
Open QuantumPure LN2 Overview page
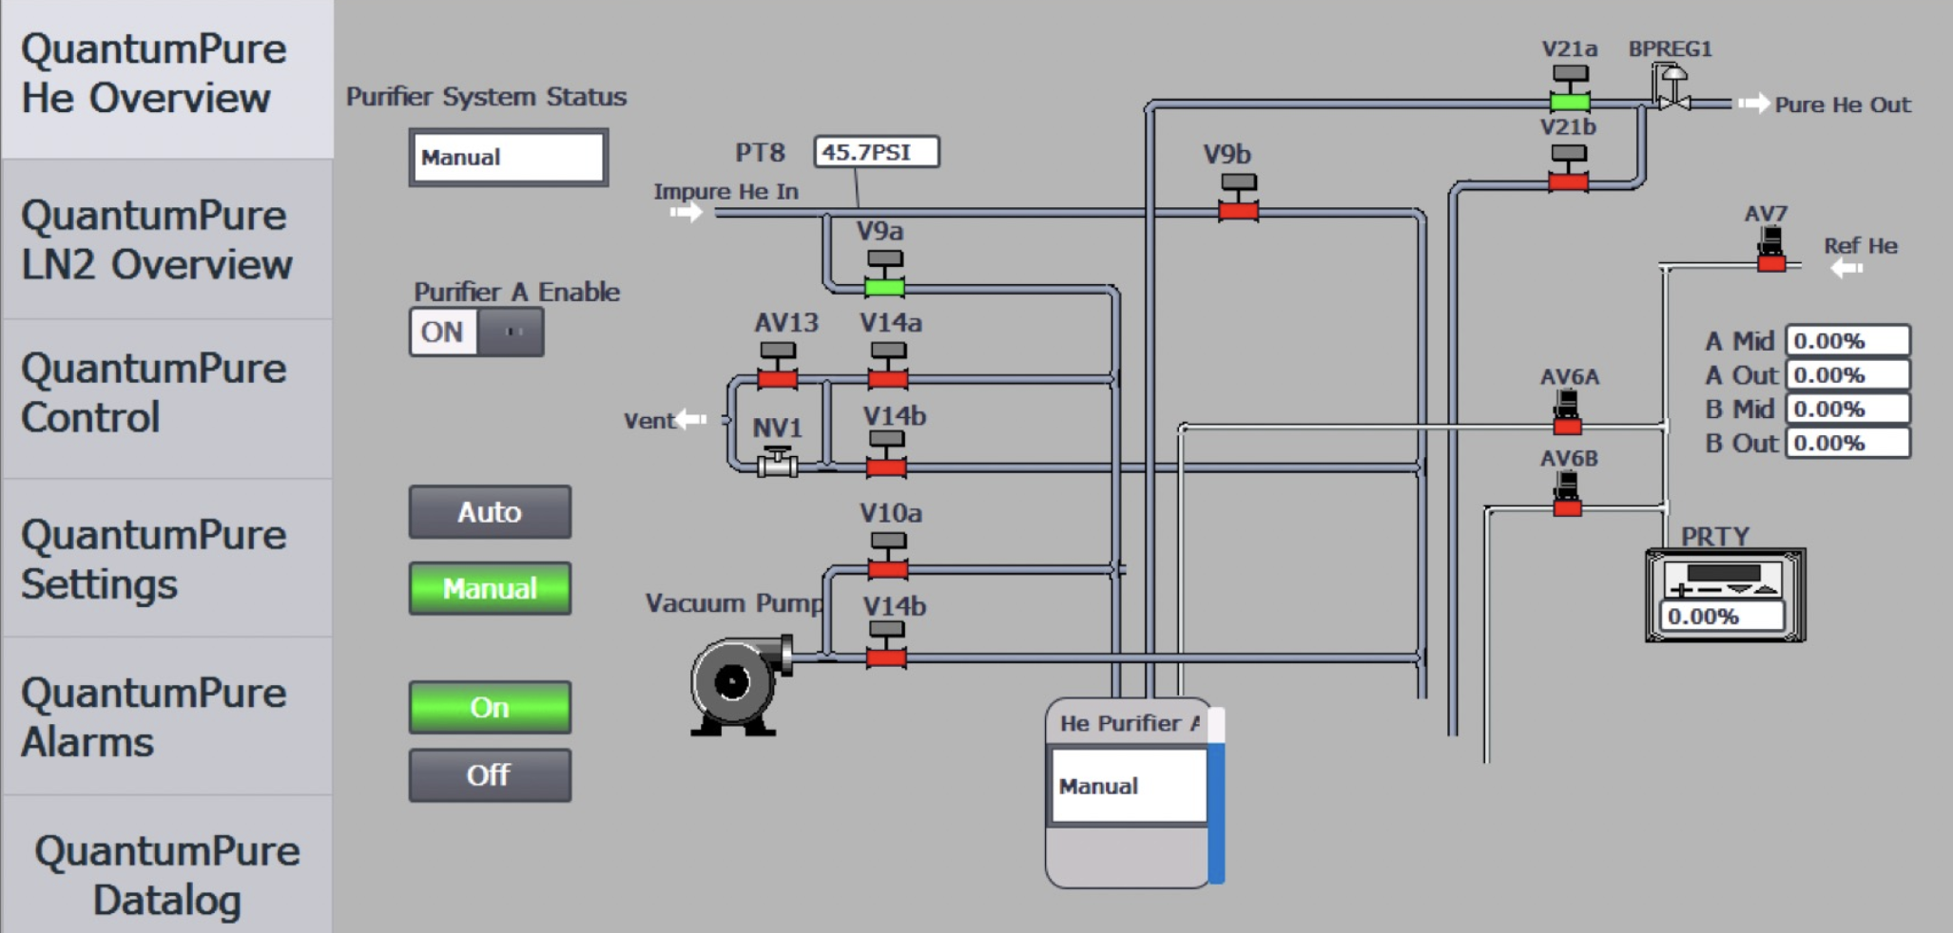coord(166,239)
